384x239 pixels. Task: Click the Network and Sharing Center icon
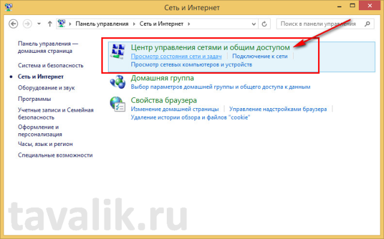118,51
